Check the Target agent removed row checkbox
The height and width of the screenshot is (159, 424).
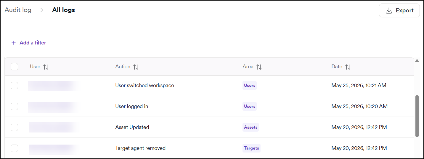pyautogui.click(x=14, y=148)
